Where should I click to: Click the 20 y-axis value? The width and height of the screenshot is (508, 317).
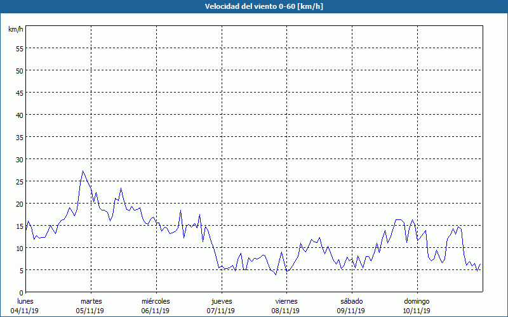[x=20, y=204]
